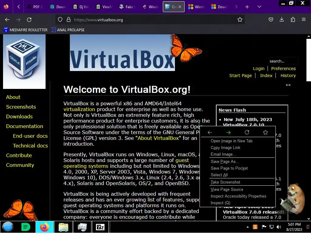Choose Save Page As menu entry
311x233 pixels.
click(238, 161)
